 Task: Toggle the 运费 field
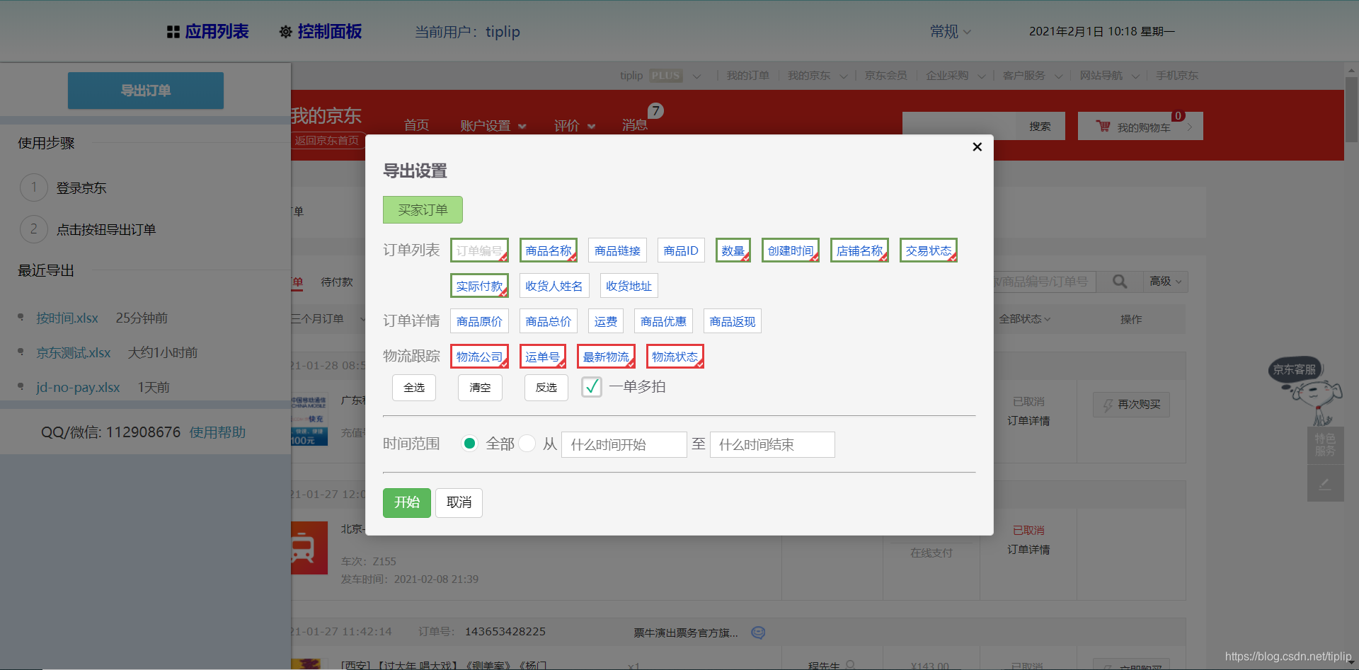tap(606, 321)
